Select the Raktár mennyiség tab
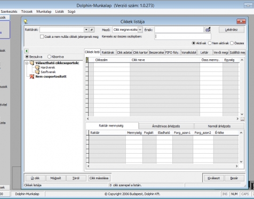This screenshot has height=199, width=254. [112, 126]
